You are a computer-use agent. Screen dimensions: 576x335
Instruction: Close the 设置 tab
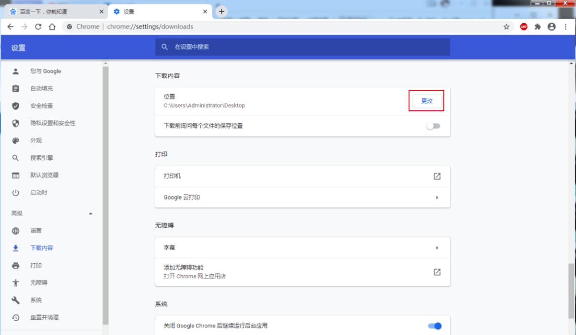205,12
